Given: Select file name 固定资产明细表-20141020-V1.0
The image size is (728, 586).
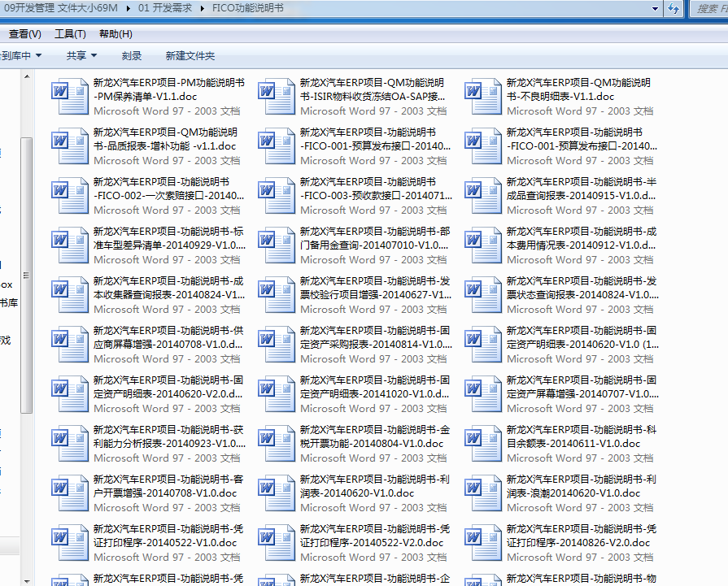Looking at the screenshot, I should coord(375,387).
